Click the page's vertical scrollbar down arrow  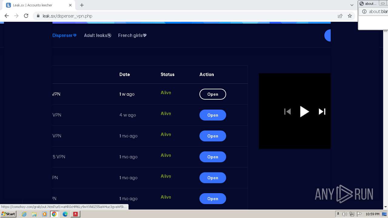(x=386, y=207)
